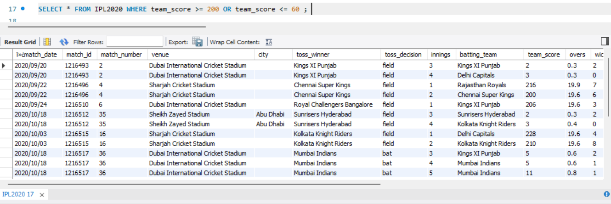611x204 pixels.
Task: Click the toss_decision column header
Action: [403, 54]
